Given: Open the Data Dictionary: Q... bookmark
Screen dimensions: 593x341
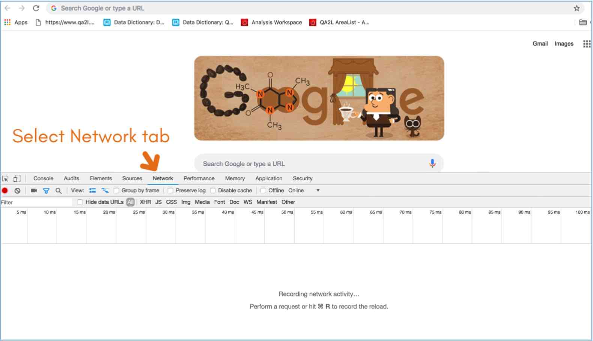Looking at the screenshot, I should click(x=203, y=22).
